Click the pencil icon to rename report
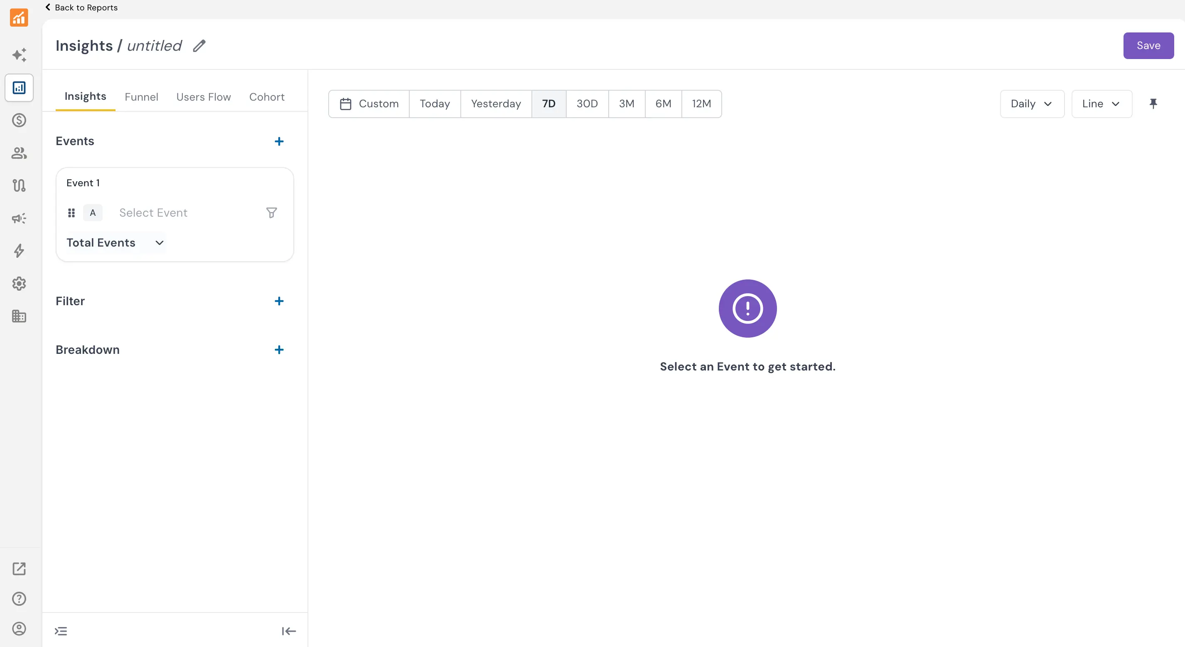The image size is (1185, 647). pyautogui.click(x=199, y=46)
